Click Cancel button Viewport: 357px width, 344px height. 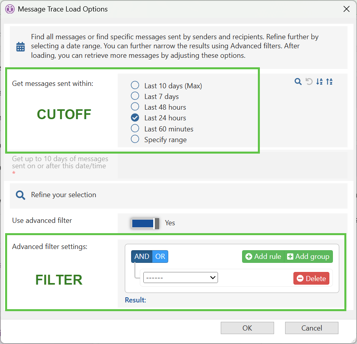[x=312, y=328]
